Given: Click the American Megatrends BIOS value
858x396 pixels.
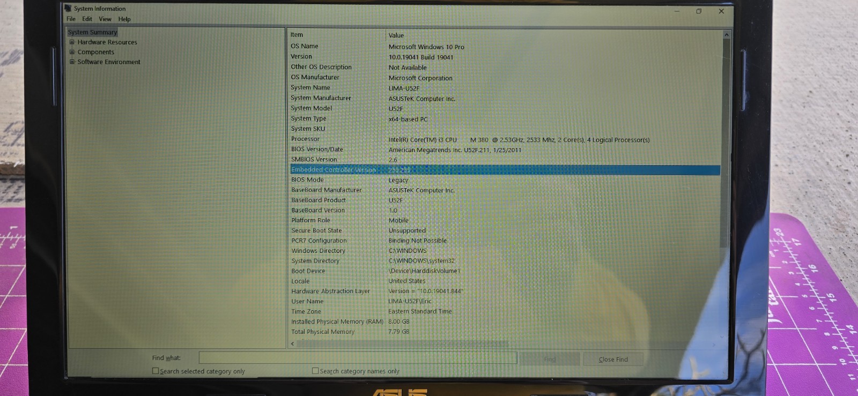Looking at the screenshot, I should tap(455, 150).
